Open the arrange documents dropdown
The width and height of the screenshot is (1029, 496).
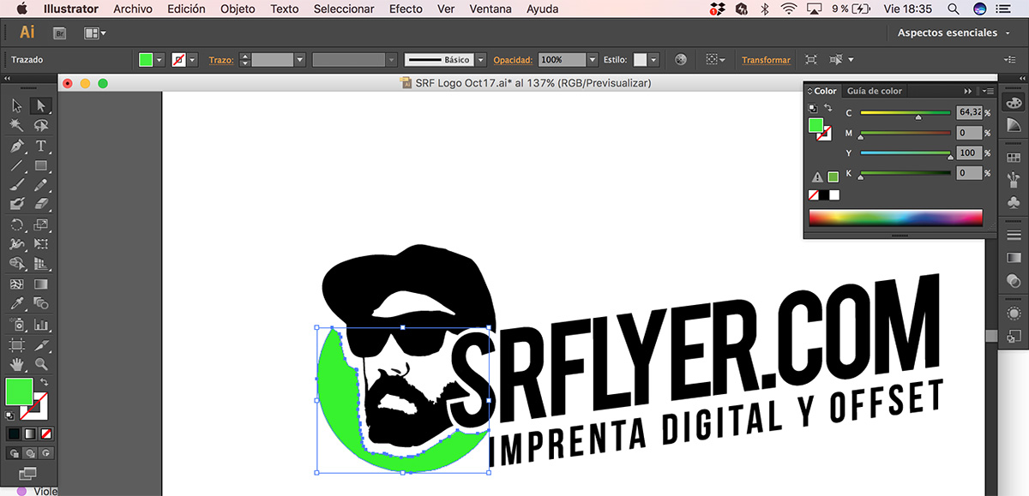(95, 33)
